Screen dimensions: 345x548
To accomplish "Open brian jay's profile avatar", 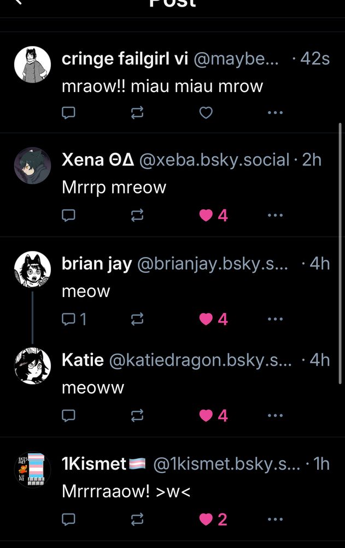I will point(32,270).
